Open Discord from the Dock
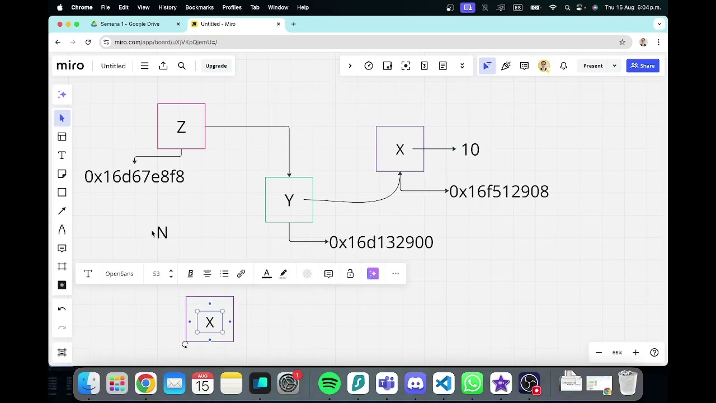 click(416, 383)
